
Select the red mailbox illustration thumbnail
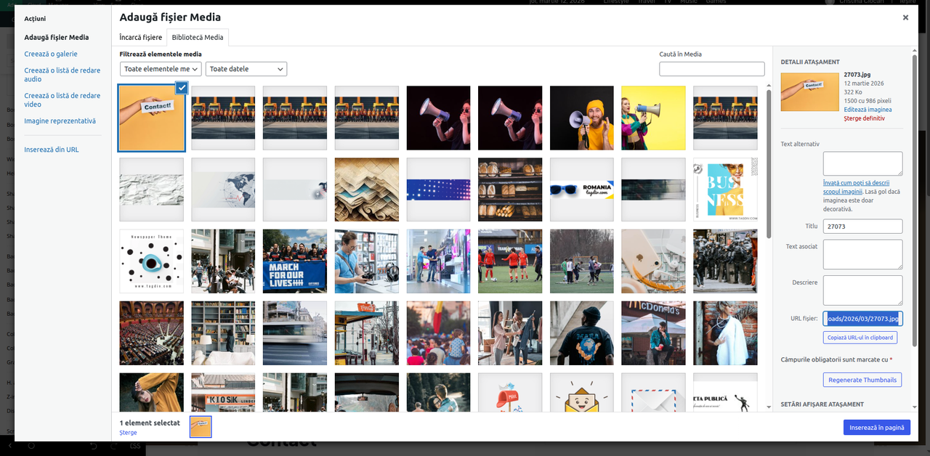click(x=510, y=392)
